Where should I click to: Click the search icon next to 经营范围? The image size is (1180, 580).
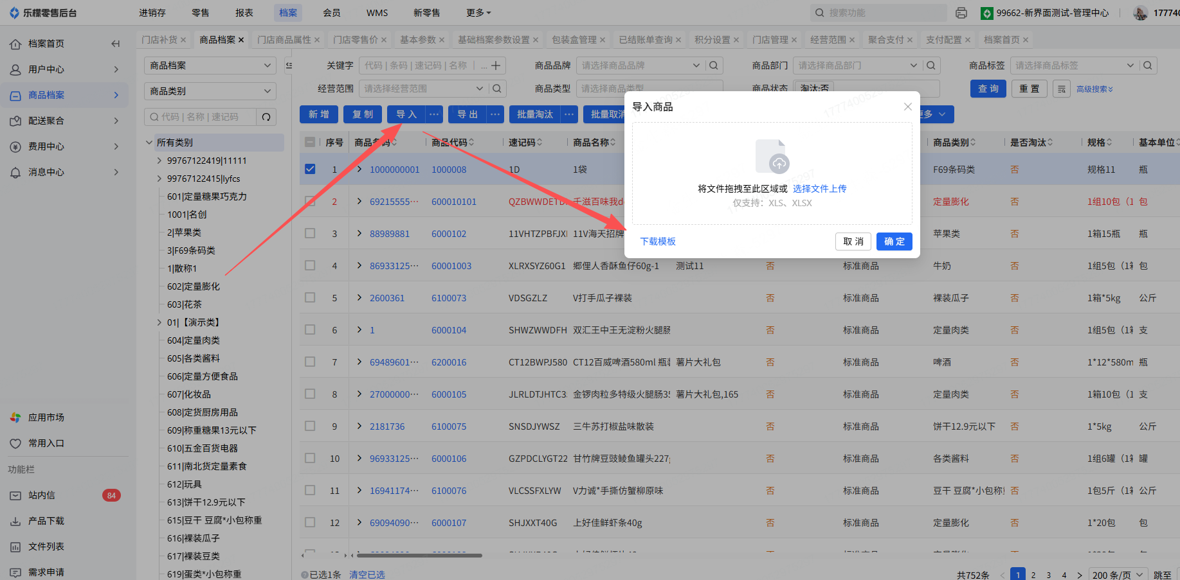click(x=496, y=89)
